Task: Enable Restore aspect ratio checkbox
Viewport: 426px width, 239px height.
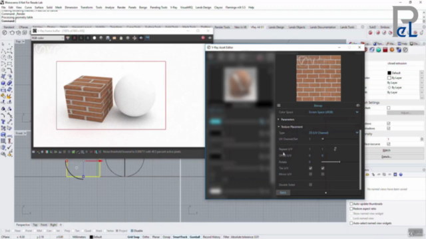Action: [351, 208]
